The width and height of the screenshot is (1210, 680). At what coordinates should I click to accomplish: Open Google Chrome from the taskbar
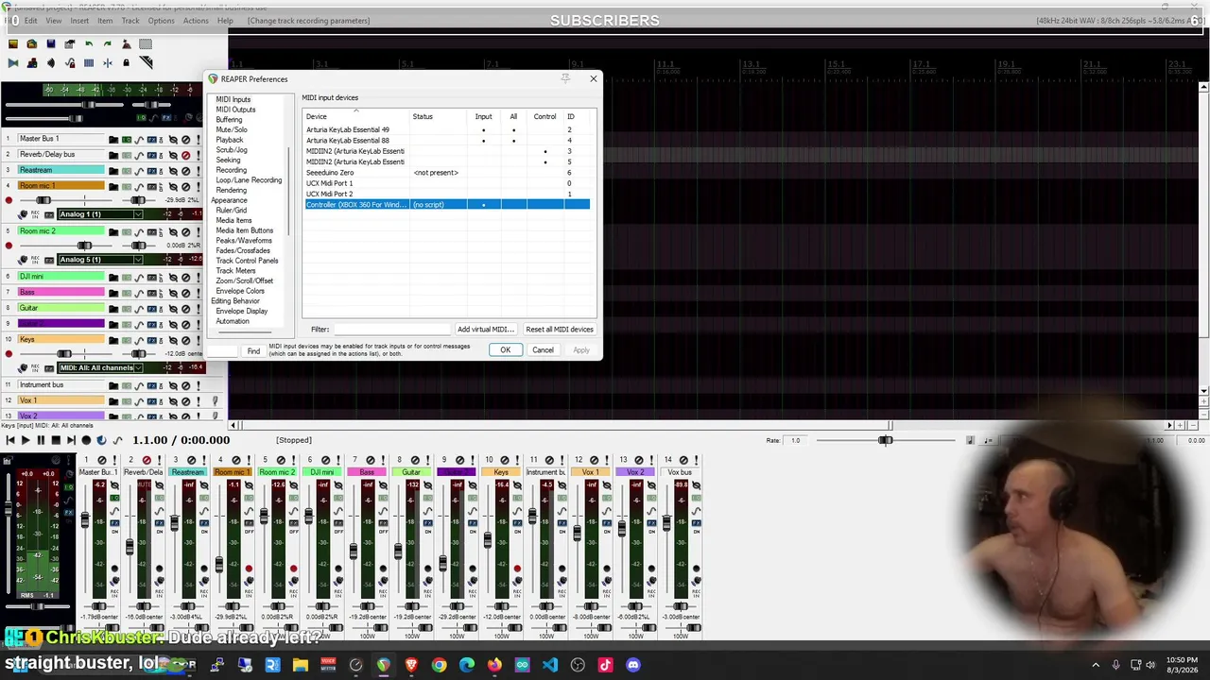coord(439,665)
